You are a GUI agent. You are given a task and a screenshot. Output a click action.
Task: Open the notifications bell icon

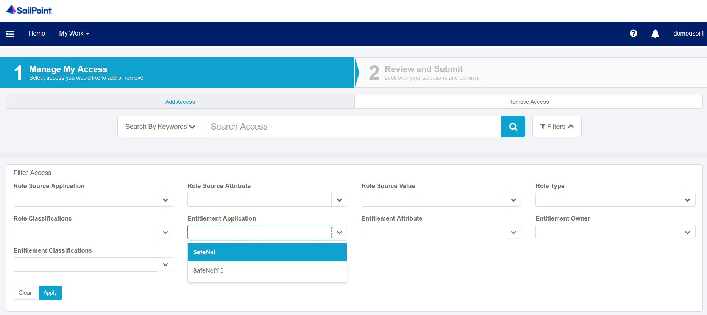[x=655, y=34]
